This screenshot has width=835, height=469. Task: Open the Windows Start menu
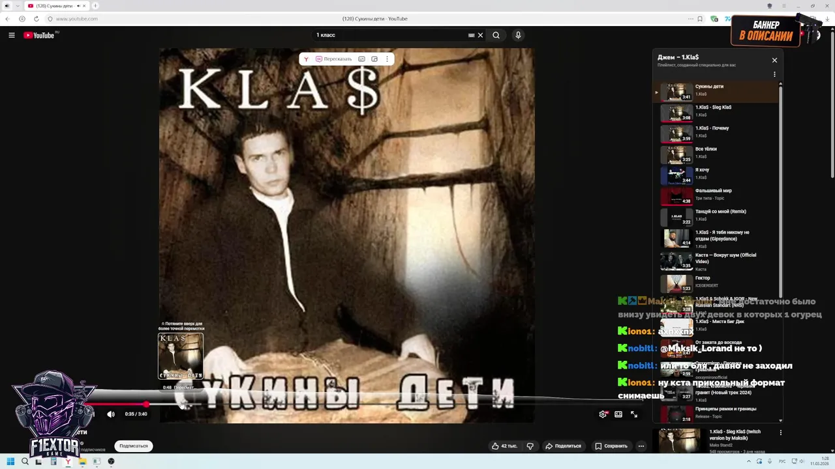pos(10,461)
